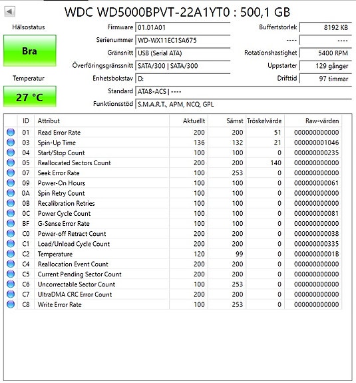Click the 27 °C temperature button
Viewport: 356px width, 383px height.
pyautogui.click(x=30, y=97)
